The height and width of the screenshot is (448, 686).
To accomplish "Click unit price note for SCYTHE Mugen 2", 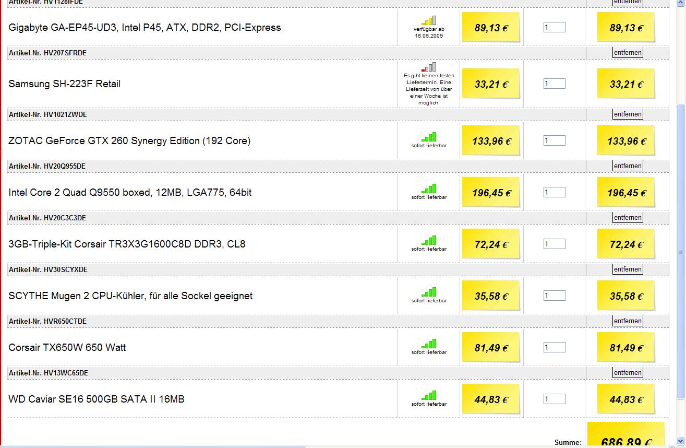I will [491, 296].
